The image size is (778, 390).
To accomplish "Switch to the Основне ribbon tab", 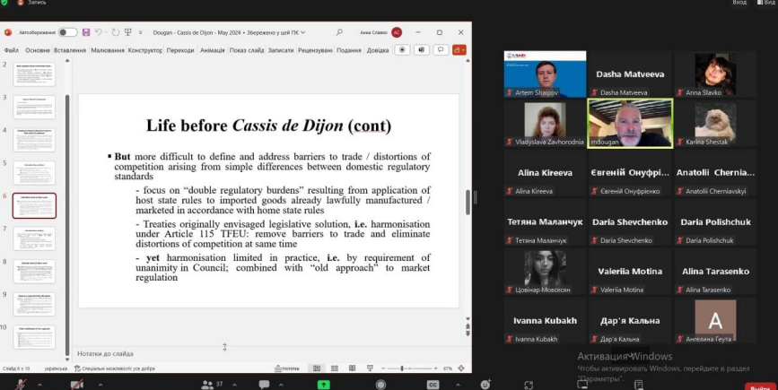I will 38,50.
